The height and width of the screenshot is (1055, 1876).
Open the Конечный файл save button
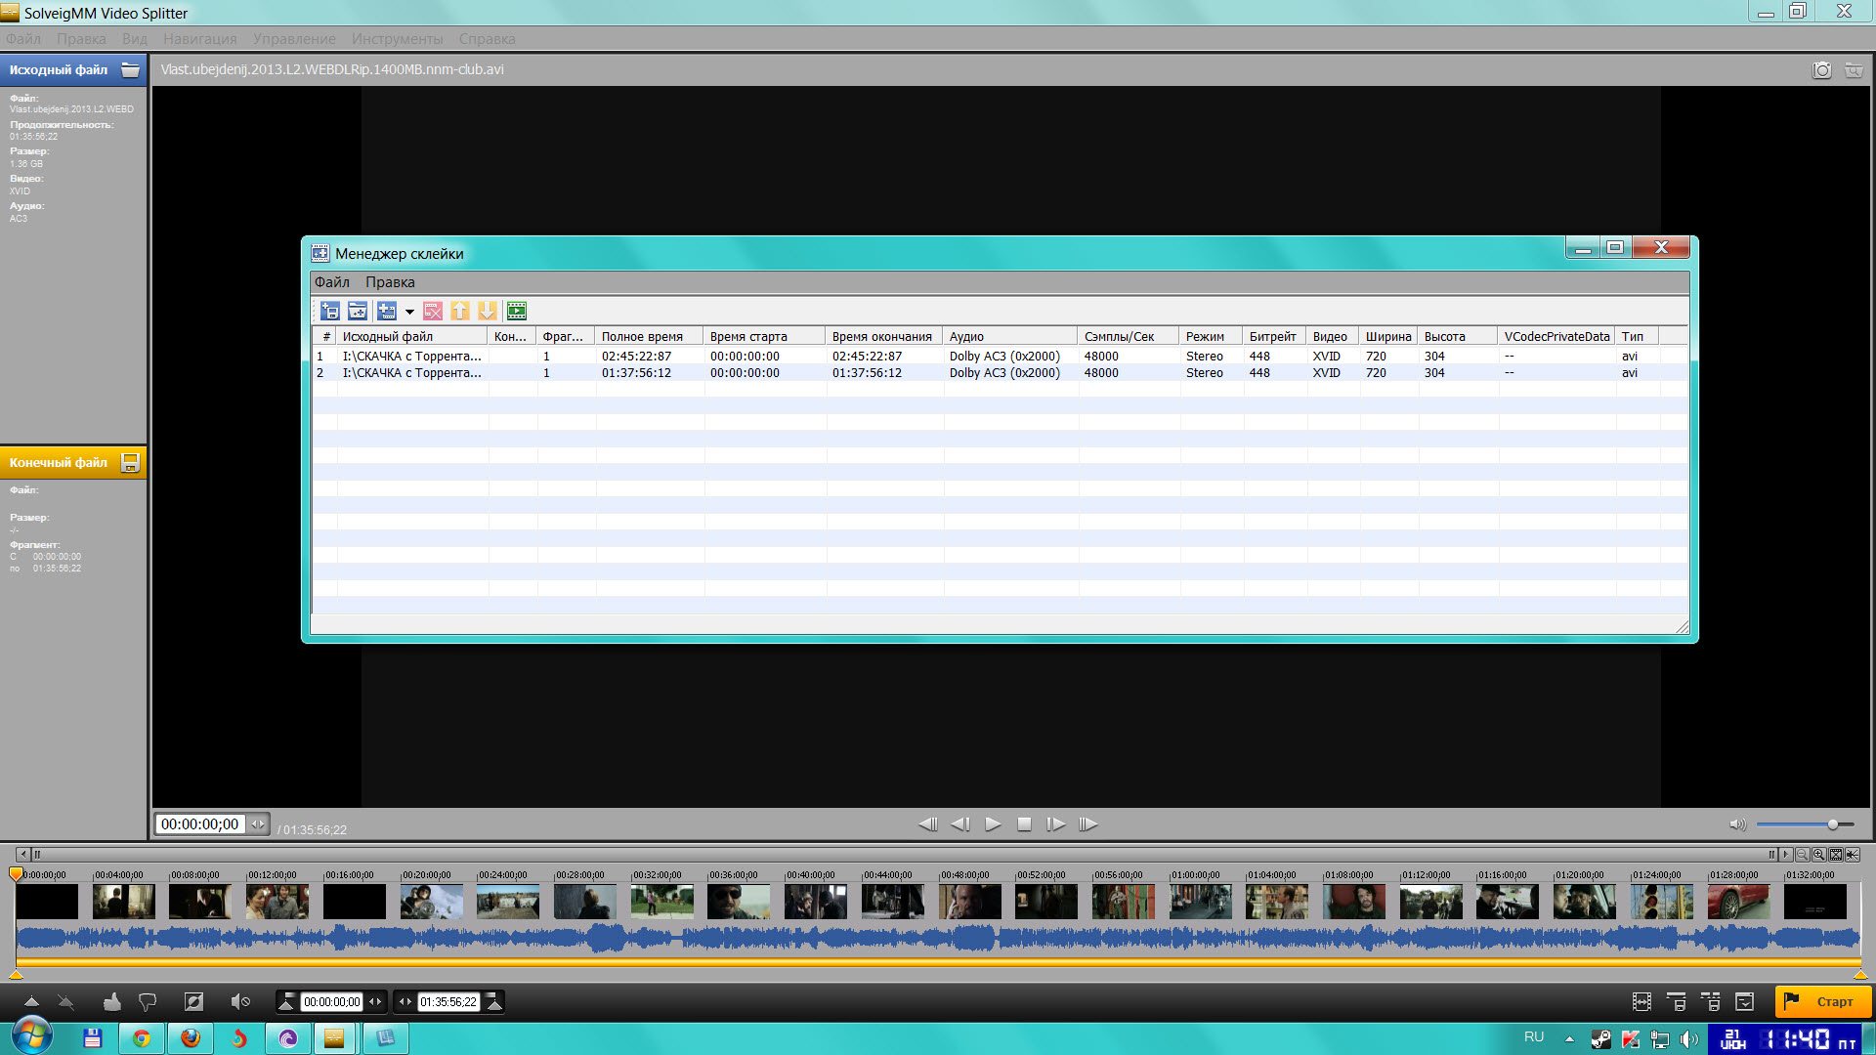pos(130,462)
